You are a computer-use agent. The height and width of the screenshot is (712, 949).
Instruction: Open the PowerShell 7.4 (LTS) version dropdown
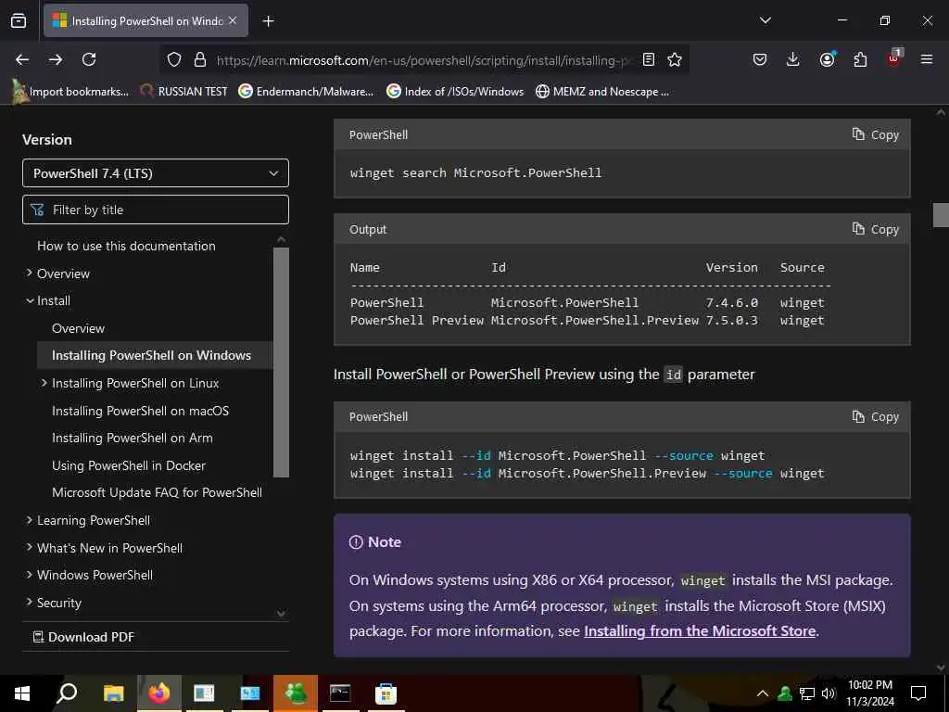point(156,173)
